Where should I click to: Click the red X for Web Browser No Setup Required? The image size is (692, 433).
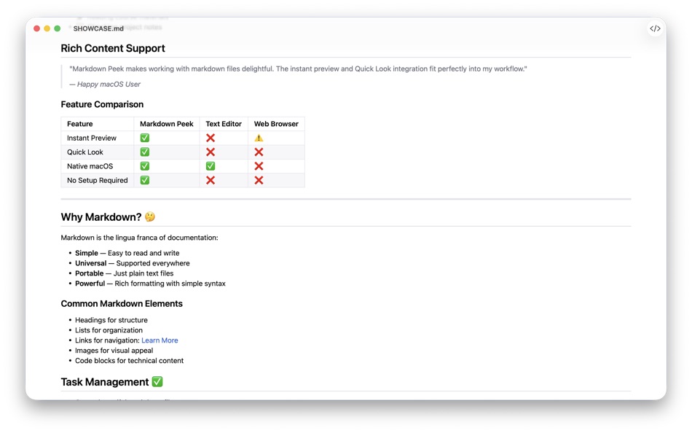(x=257, y=180)
